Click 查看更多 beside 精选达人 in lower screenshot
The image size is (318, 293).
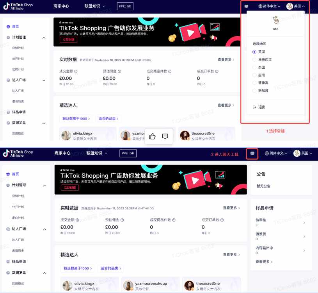click(x=231, y=255)
